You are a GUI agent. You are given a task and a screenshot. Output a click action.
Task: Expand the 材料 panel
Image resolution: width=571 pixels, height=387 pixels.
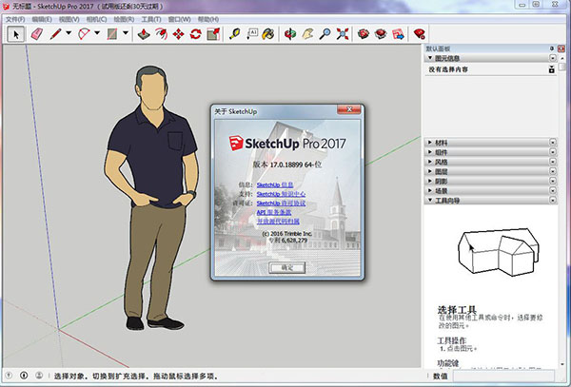click(x=490, y=143)
